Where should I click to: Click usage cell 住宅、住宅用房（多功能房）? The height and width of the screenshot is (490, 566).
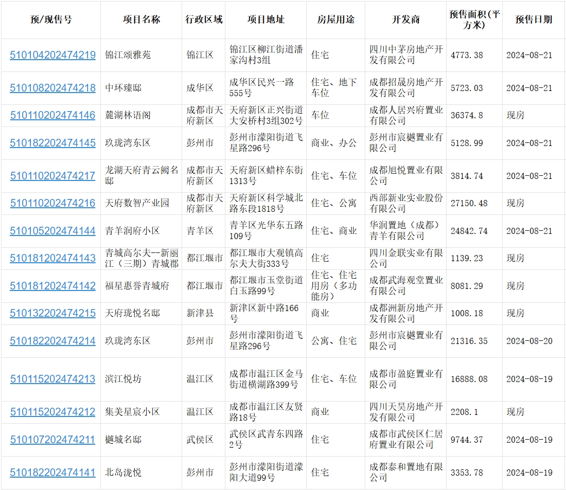tap(334, 286)
